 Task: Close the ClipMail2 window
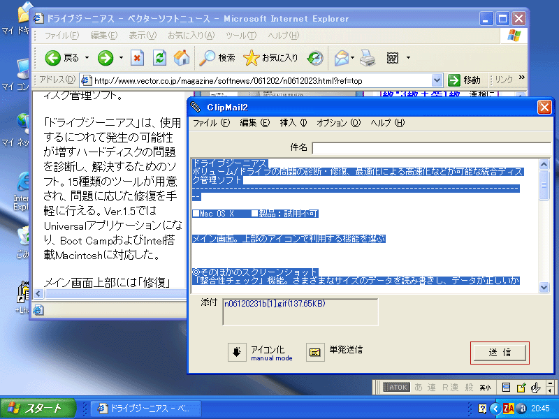(544, 107)
